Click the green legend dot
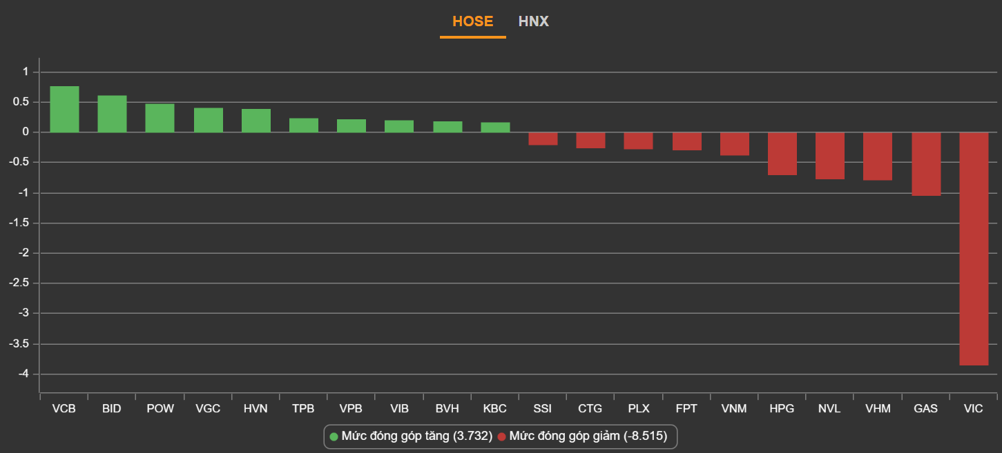Image resolution: width=1002 pixels, height=453 pixels. click(x=334, y=436)
